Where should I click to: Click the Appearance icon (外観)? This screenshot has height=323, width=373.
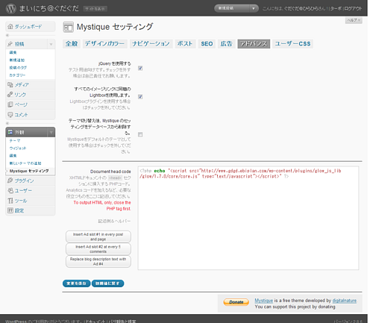pos(10,132)
